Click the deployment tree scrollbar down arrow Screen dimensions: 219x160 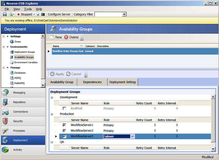pos(43,85)
